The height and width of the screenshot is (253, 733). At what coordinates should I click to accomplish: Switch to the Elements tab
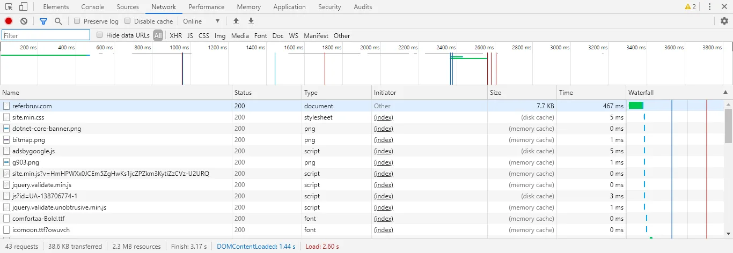tap(56, 7)
